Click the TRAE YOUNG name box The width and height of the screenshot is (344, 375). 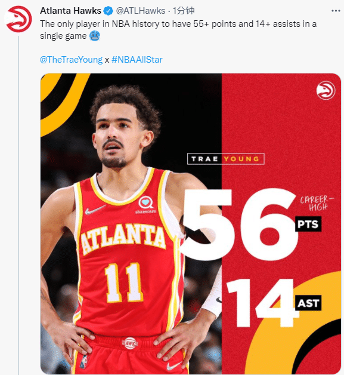click(x=225, y=159)
